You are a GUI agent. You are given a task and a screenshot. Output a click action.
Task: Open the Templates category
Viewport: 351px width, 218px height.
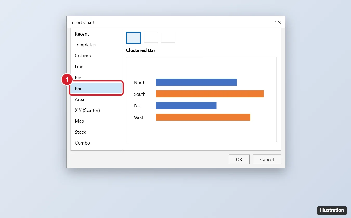point(96,45)
